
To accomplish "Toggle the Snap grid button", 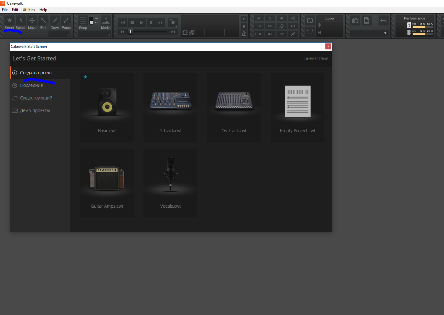I will coord(83,20).
